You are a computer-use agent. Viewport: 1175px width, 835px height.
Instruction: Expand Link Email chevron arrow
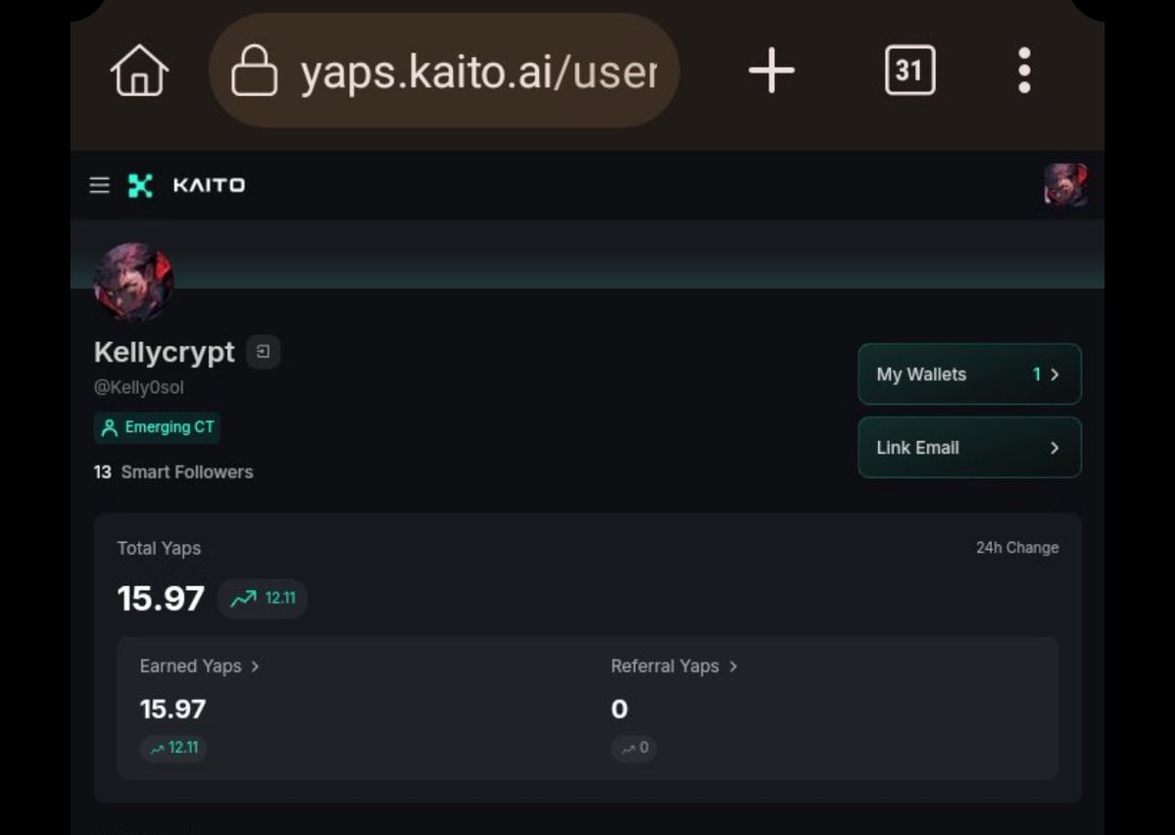1054,448
